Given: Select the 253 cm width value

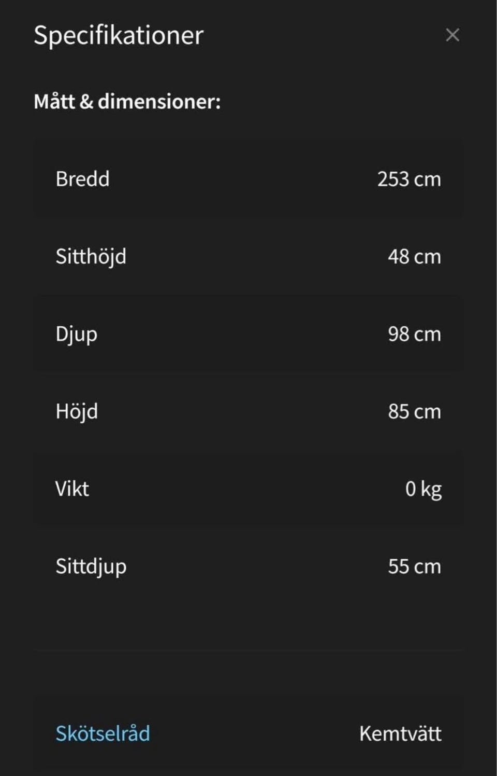Looking at the screenshot, I should tap(409, 179).
